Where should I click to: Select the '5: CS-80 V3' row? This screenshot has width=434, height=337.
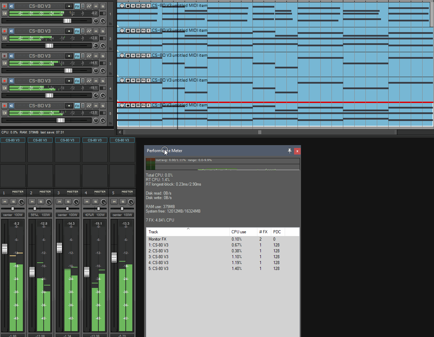tap(223, 269)
